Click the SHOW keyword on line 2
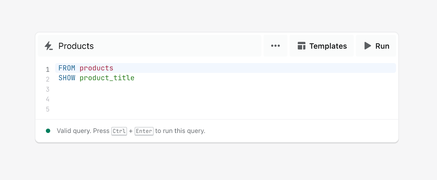This screenshot has height=180, width=437. click(x=67, y=78)
